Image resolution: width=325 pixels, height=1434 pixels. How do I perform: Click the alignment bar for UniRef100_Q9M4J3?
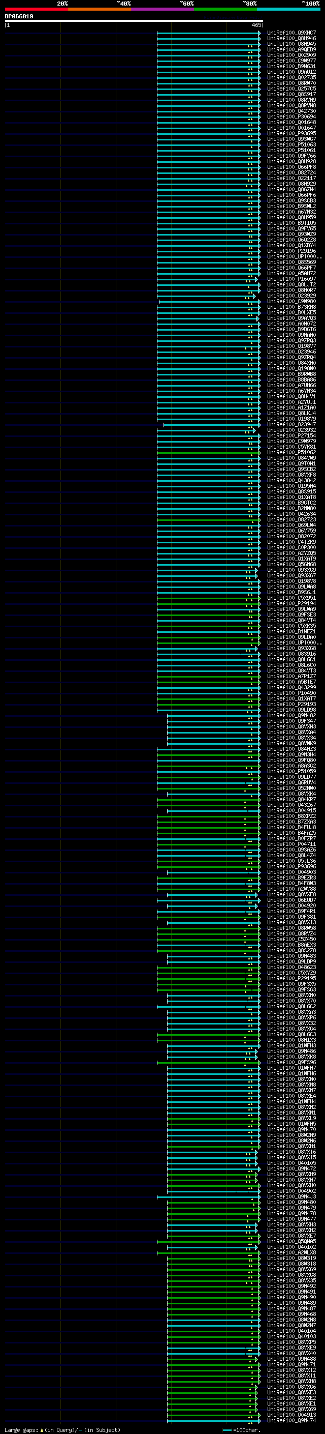coord(208,1196)
